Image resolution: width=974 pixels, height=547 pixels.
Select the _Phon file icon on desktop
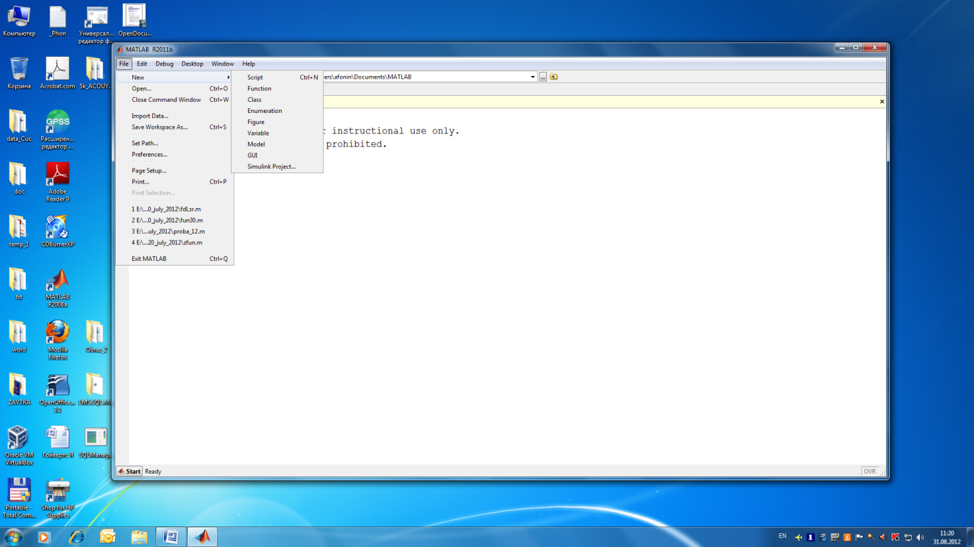click(x=58, y=21)
